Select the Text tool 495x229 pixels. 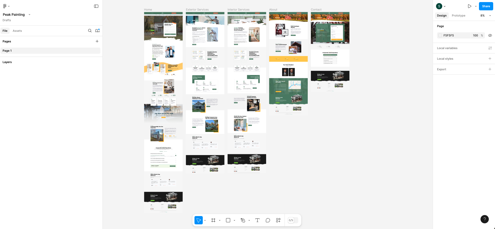[x=257, y=220]
